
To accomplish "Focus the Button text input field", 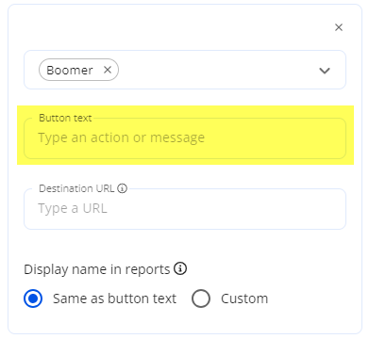I will coord(185,138).
